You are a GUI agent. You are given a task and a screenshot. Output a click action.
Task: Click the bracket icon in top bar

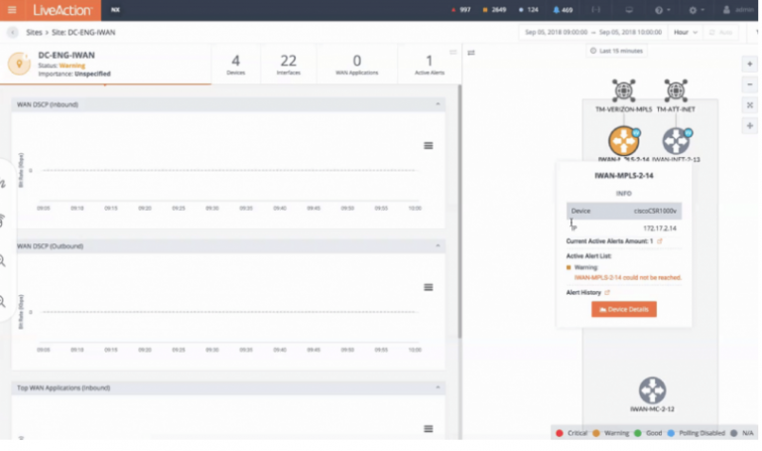pyautogui.click(x=595, y=10)
